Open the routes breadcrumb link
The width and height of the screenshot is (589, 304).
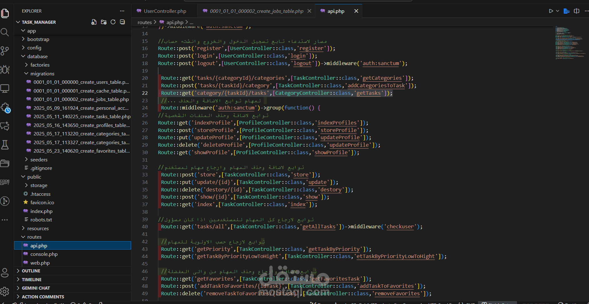145,22
